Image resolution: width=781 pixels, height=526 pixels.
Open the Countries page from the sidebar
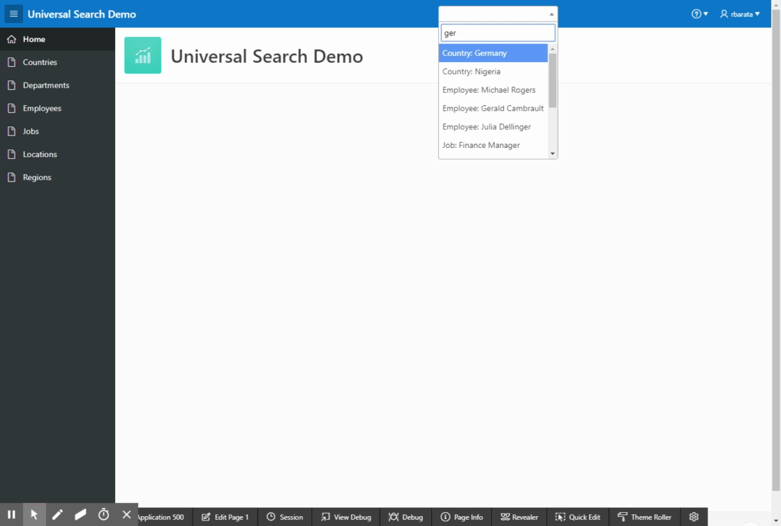[x=40, y=62]
